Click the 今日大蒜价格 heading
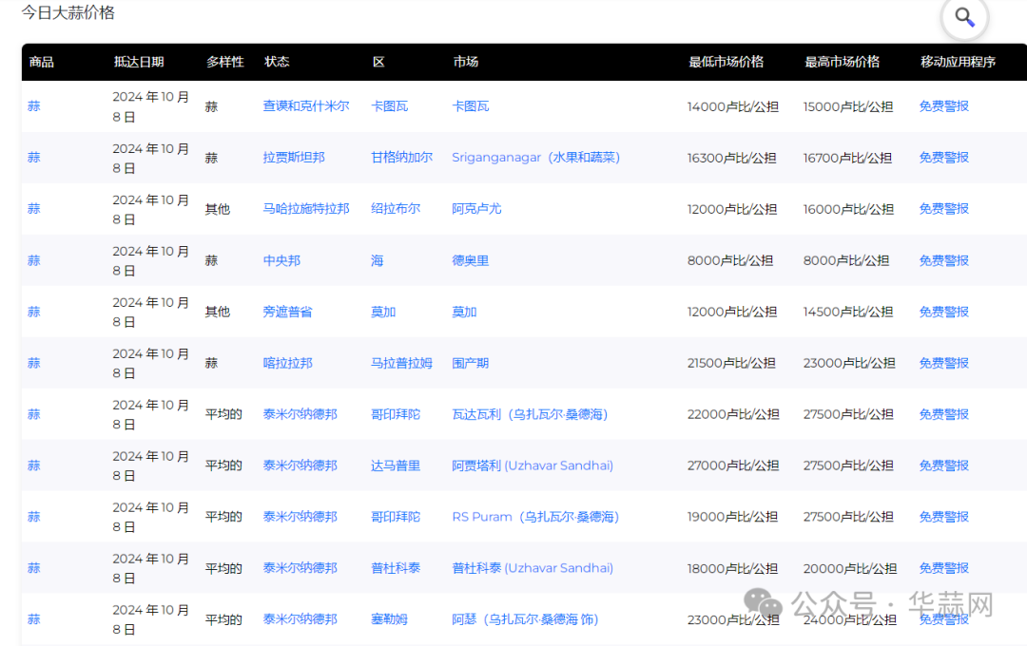 click(68, 12)
